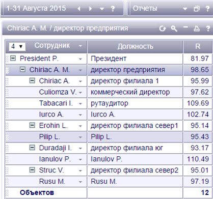Select the Ianulov P. row
213x199 pixels.
pyautogui.click(x=109, y=159)
